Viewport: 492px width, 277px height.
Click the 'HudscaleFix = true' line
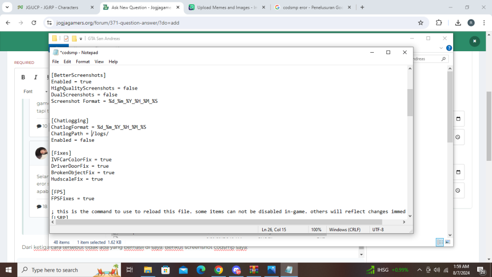coord(77,179)
